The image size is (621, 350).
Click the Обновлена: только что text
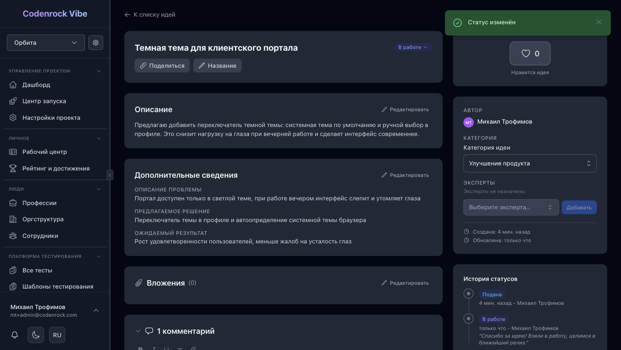[x=502, y=240]
